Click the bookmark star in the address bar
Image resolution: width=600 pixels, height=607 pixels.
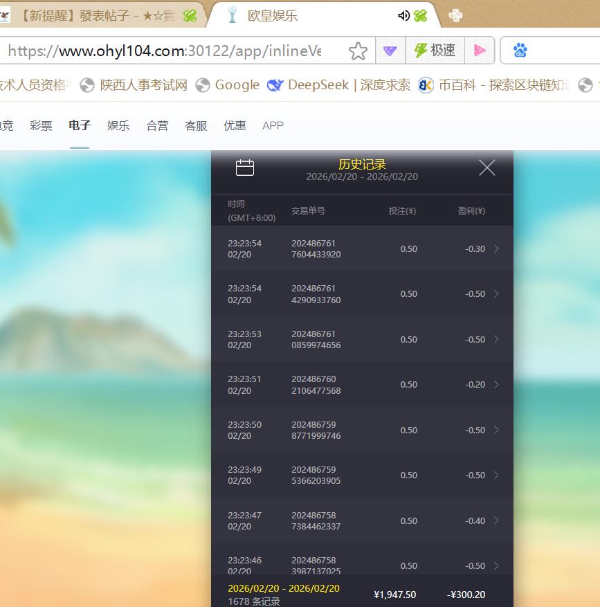(x=358, y=50)
